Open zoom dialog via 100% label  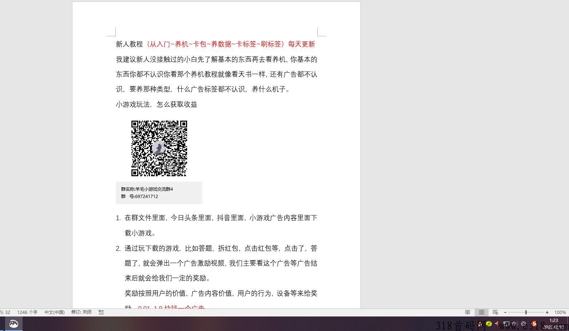pos(560,312)
